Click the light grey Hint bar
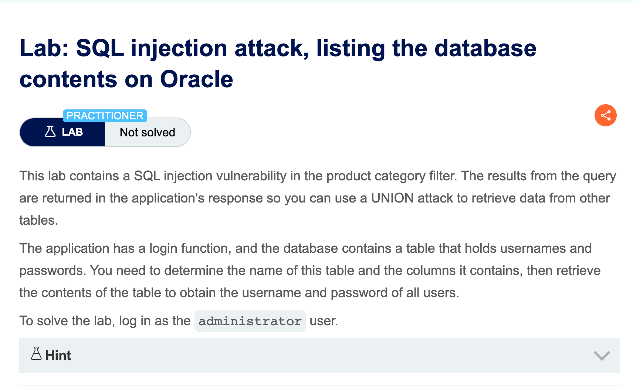The width and height of the screenshot is (633, 391). (x=318, y=355)
